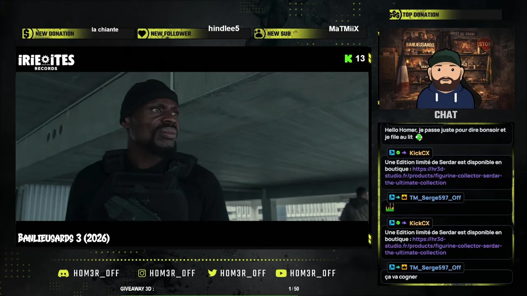Click the streamer's cartoon avatar

point(446,79)
